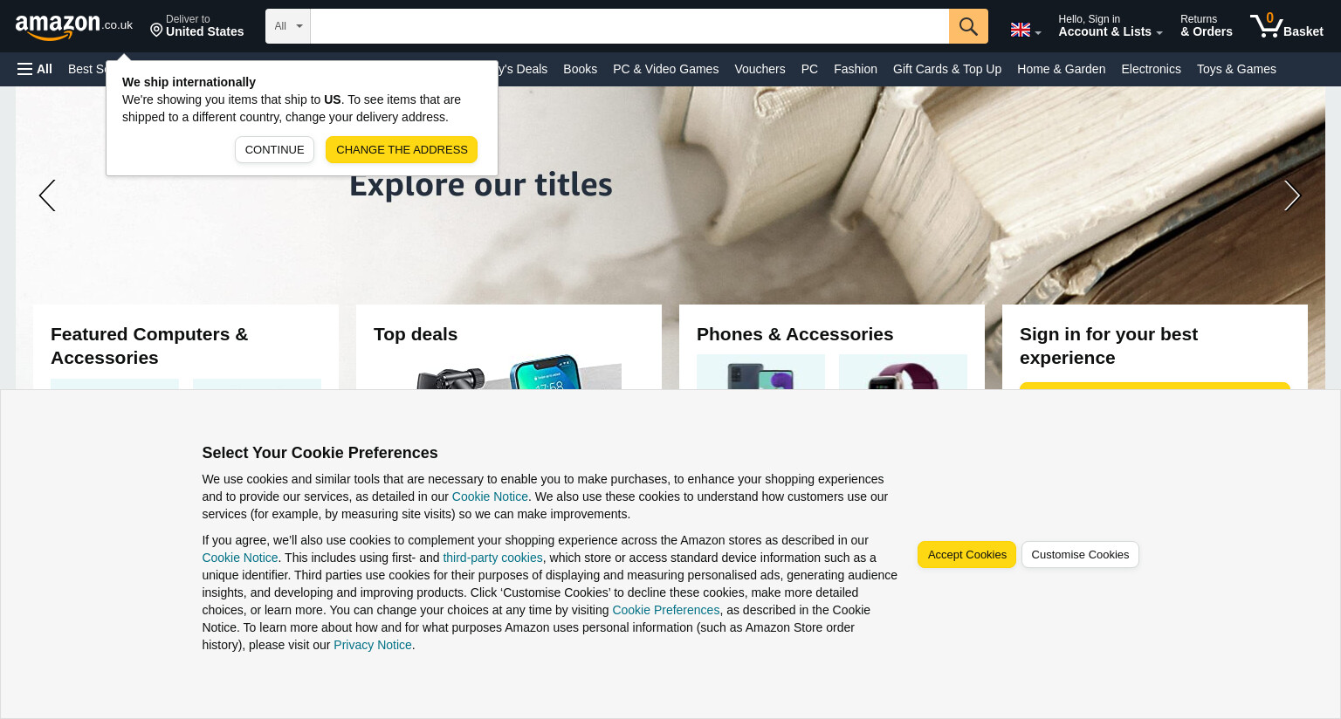Open the Privacy Notice link
The height and width of the screenshot is (719, 1341).
tap(373, 645)
